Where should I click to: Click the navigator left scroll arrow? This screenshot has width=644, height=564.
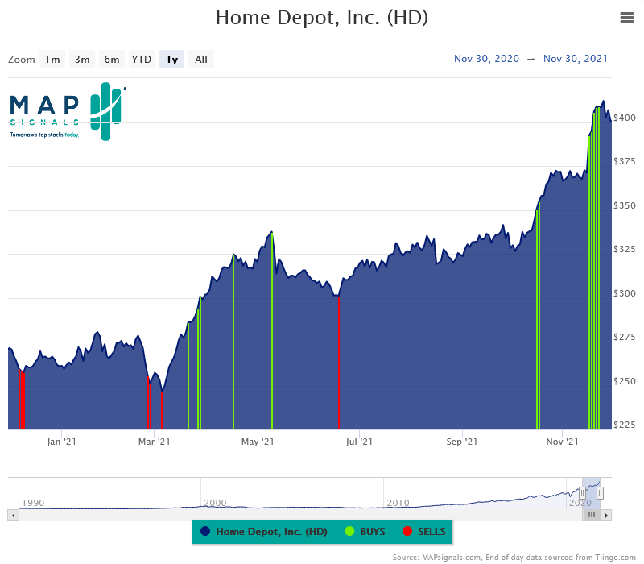(13, 515)
